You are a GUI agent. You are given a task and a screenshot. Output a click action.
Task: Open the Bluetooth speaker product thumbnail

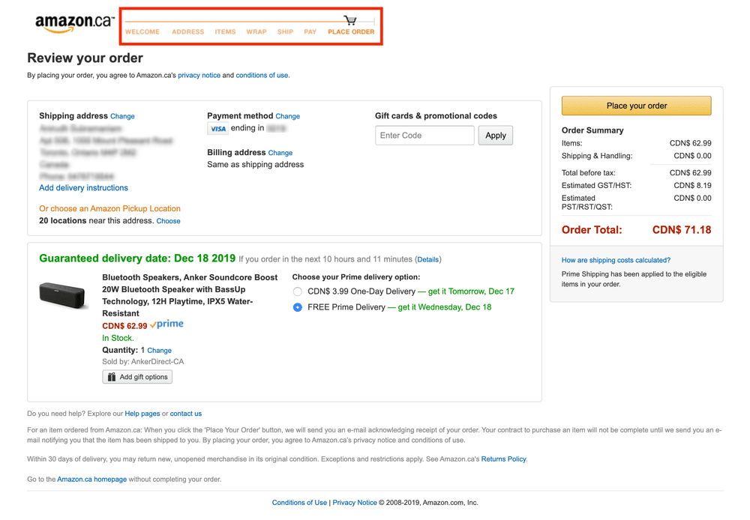(64, 295)
